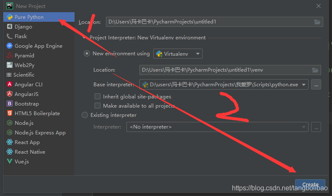Click the React Native atom icon
The image size is (332, 196).
(10, 152)
